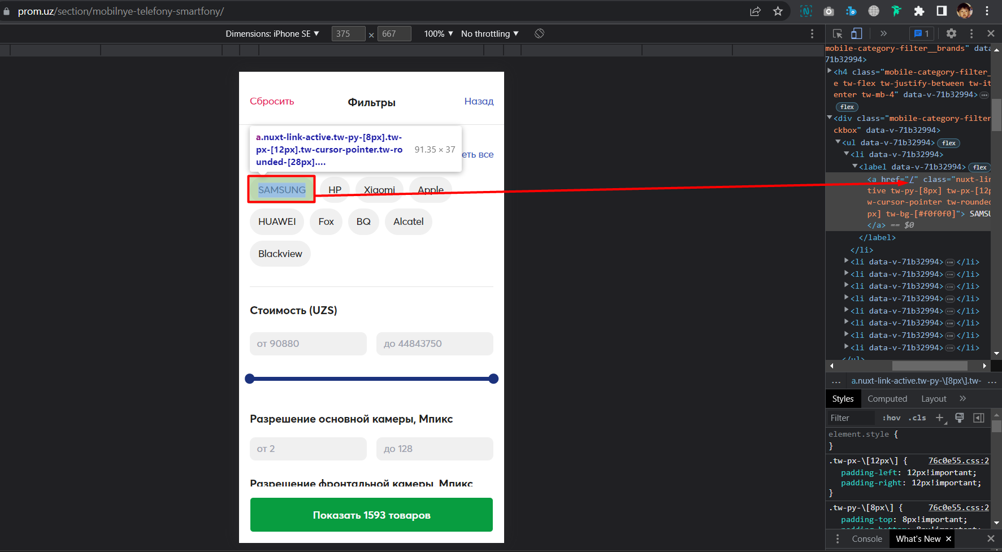The height and width of the screenshot is (552, 1002).
Task: Collapse the label element node
Action: coord(854,166)
